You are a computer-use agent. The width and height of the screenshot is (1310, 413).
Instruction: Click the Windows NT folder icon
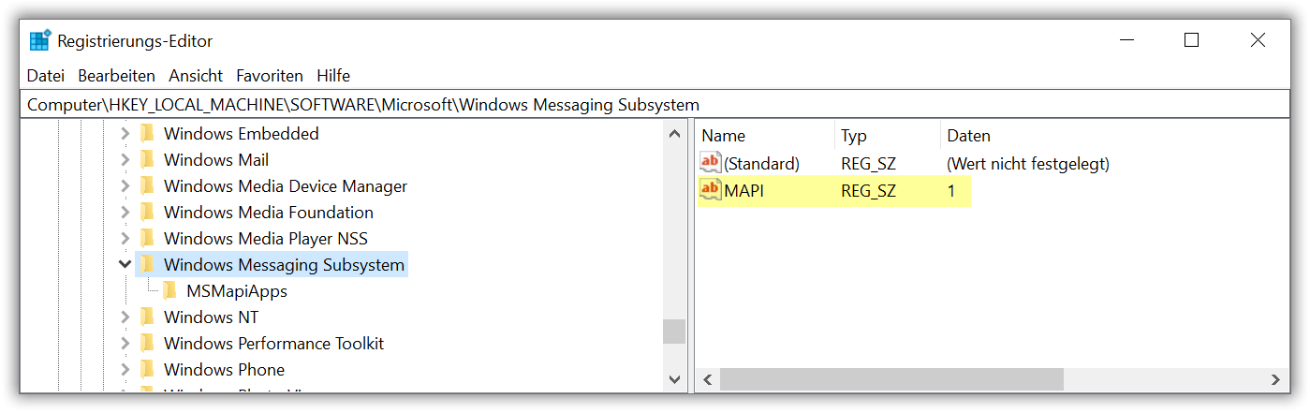[147, 317]
